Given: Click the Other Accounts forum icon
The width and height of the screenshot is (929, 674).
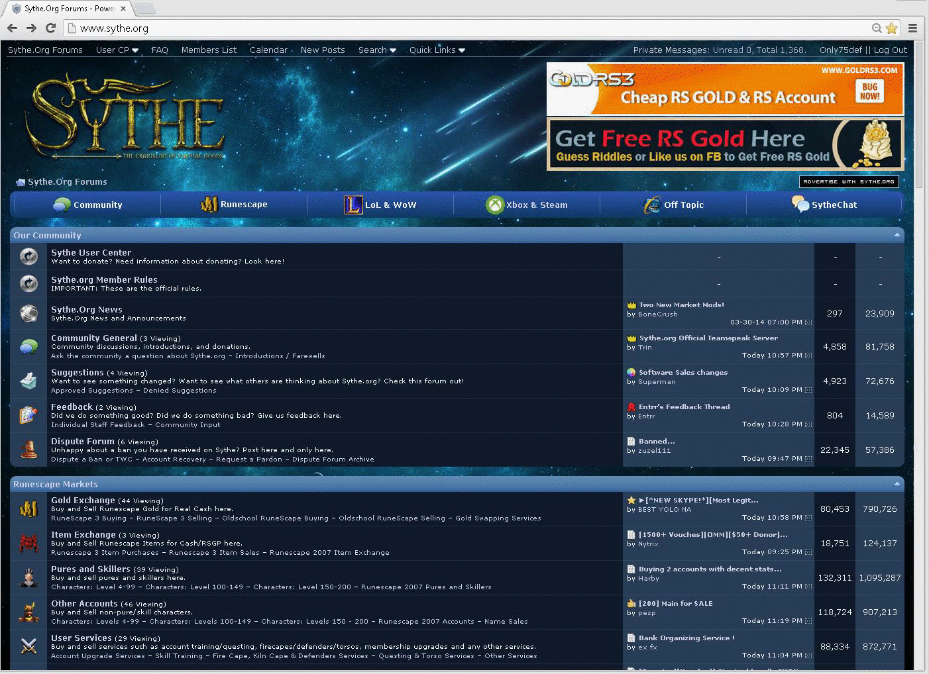Looking at the screenshot, I should (x=28, y=612).
